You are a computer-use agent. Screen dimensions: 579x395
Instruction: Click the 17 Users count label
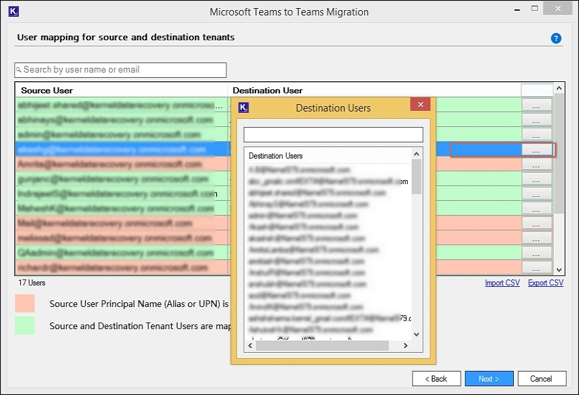click(x=32, y=283)
